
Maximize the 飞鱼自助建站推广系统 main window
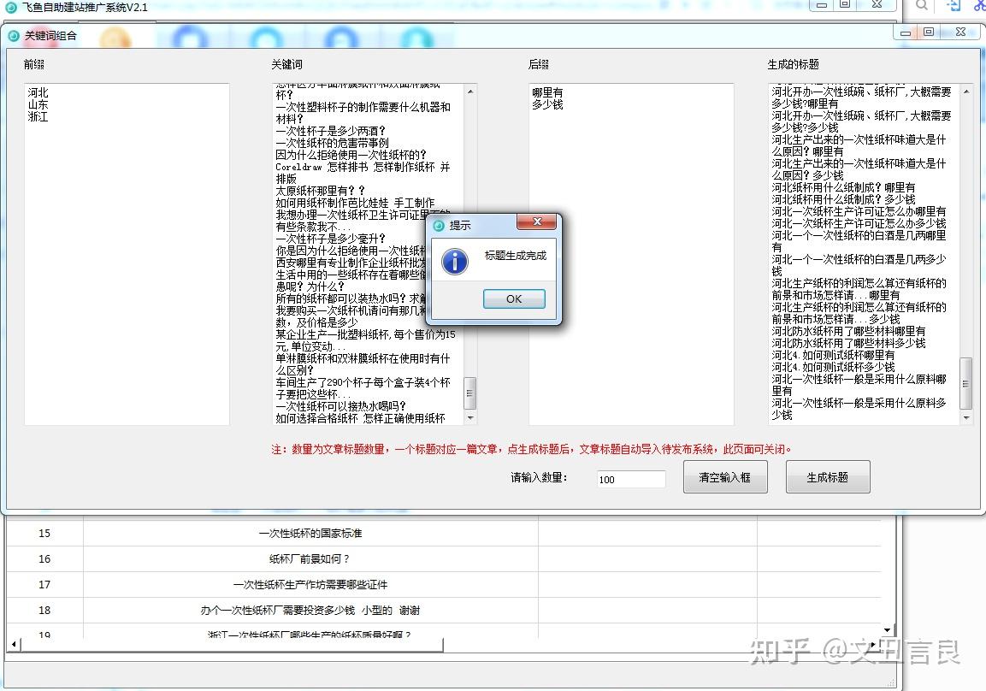click(x=845, y=4)
